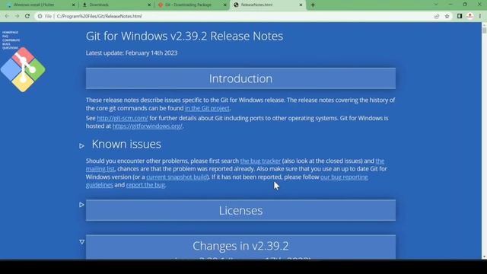Open the Chrome profile avatar
The width and height of the screenshot is (487, 274).
pos(470,16)
